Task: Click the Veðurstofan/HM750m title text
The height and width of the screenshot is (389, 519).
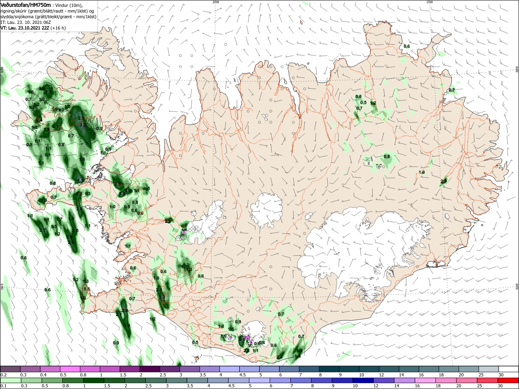Action: click(x=26, y=5)
